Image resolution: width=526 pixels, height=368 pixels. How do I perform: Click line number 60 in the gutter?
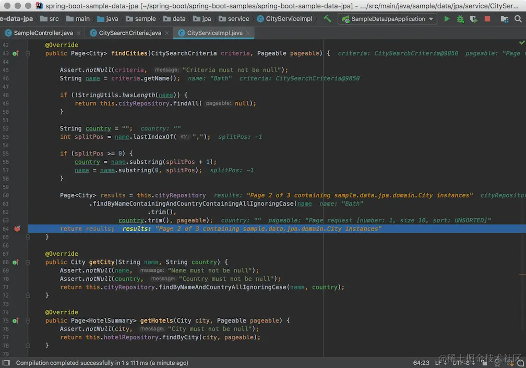click(6, 195)
